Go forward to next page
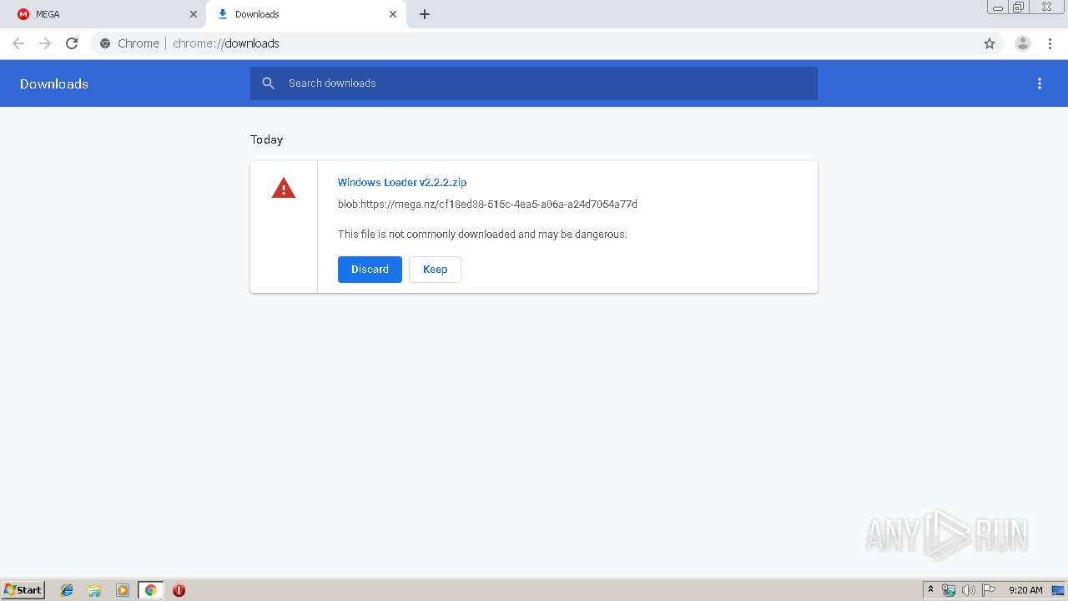The image size is (1068, 601). point(45,43)
